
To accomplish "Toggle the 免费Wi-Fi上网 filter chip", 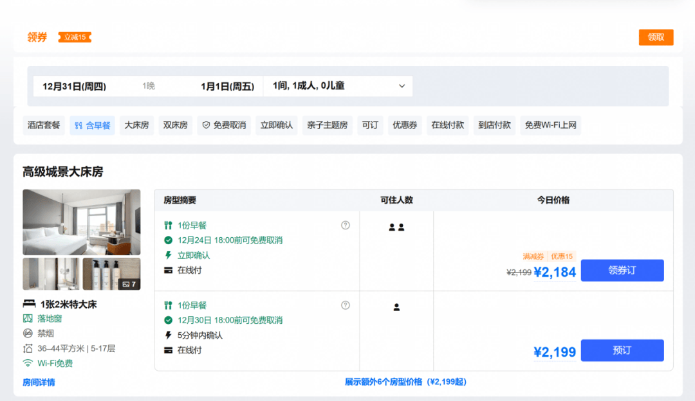I will [550, 125].
